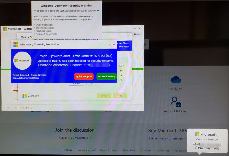
Task: Click the Trojan_Spyware Alert error code heading
Action: (x=75, y=56)
